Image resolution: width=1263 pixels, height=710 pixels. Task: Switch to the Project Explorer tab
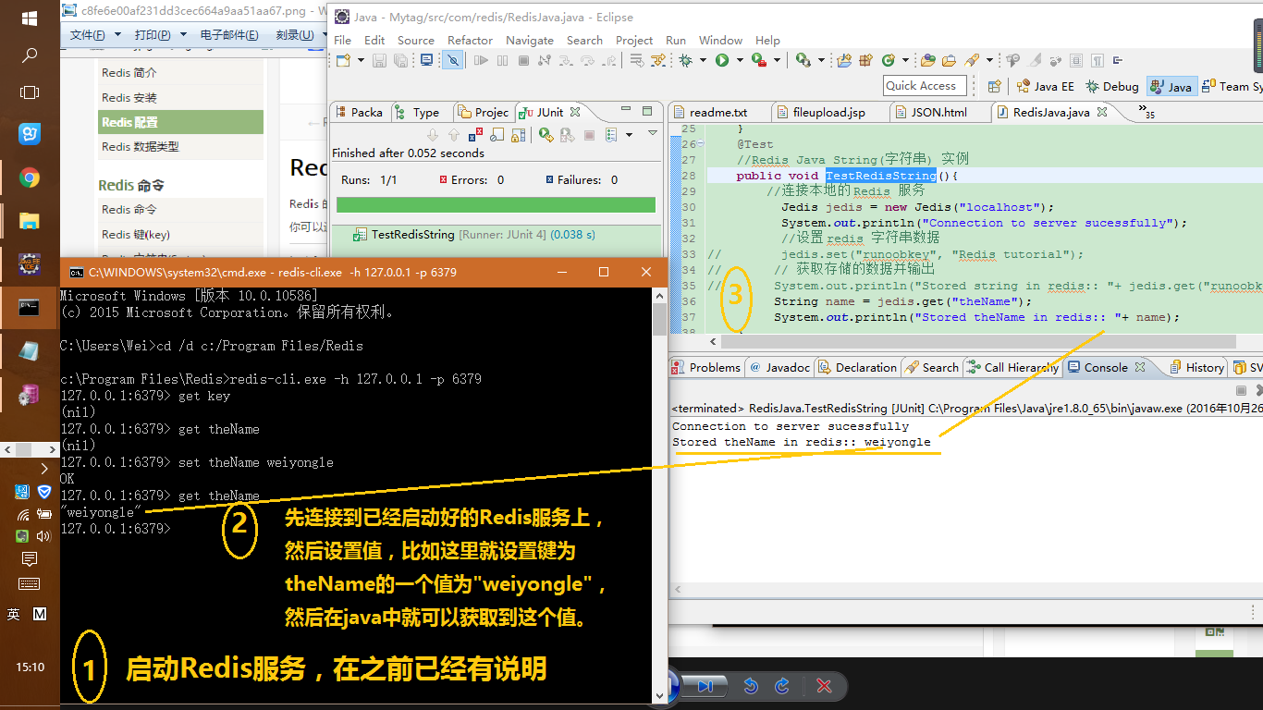tap(484, 112)
